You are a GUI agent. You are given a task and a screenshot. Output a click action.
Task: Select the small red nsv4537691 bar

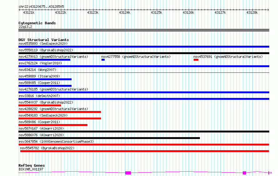196,60
